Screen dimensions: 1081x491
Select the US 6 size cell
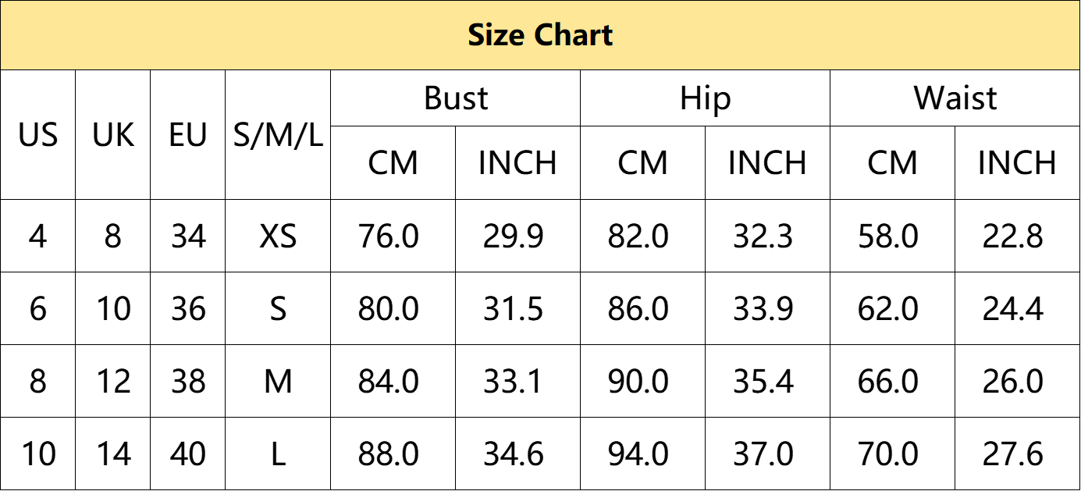click(38, 308)
